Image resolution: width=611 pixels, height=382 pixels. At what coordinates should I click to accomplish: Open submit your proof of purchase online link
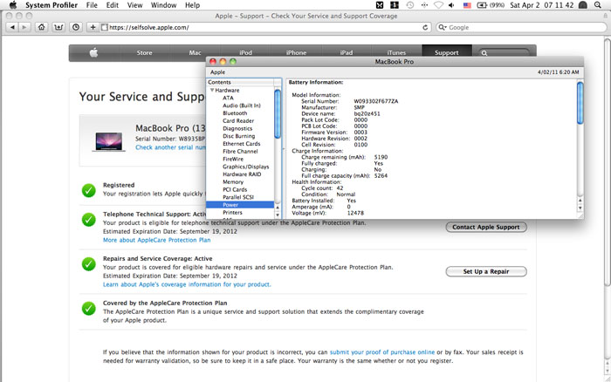(382, 352)
